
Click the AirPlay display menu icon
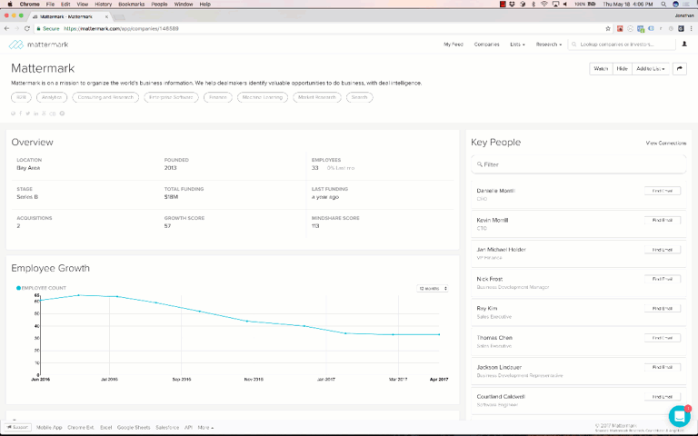[x=555, y=4]
